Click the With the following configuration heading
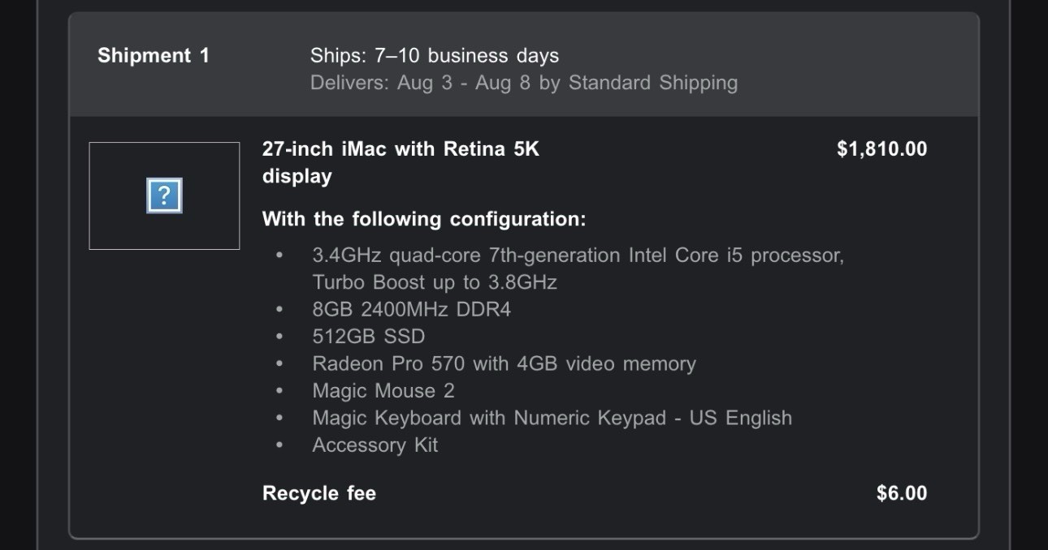This screenshot has width=1048, height=550. [x=423, y=219]
